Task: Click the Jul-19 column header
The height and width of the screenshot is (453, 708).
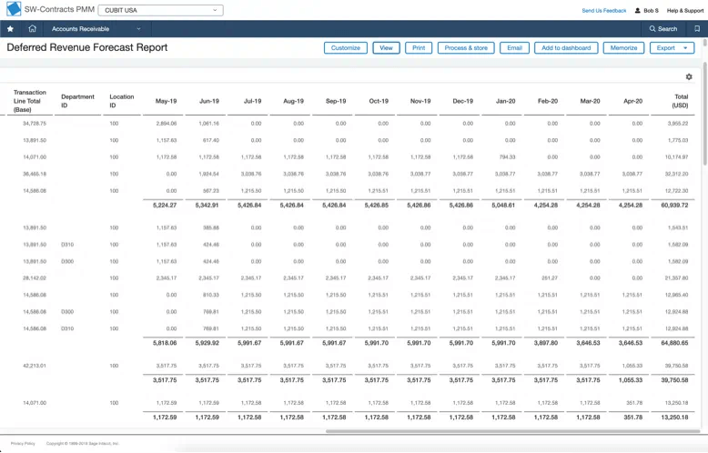Action: pyautogui.click(x=252, y=101)
